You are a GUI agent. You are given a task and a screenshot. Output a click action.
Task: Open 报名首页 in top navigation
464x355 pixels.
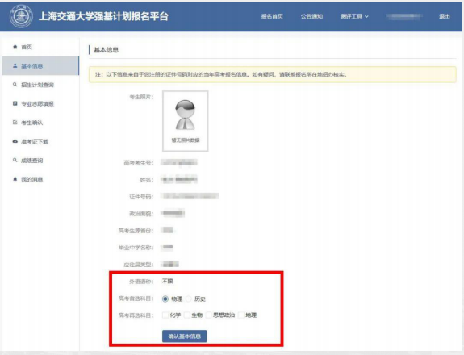pyautogui.click(x=272, y=16)
